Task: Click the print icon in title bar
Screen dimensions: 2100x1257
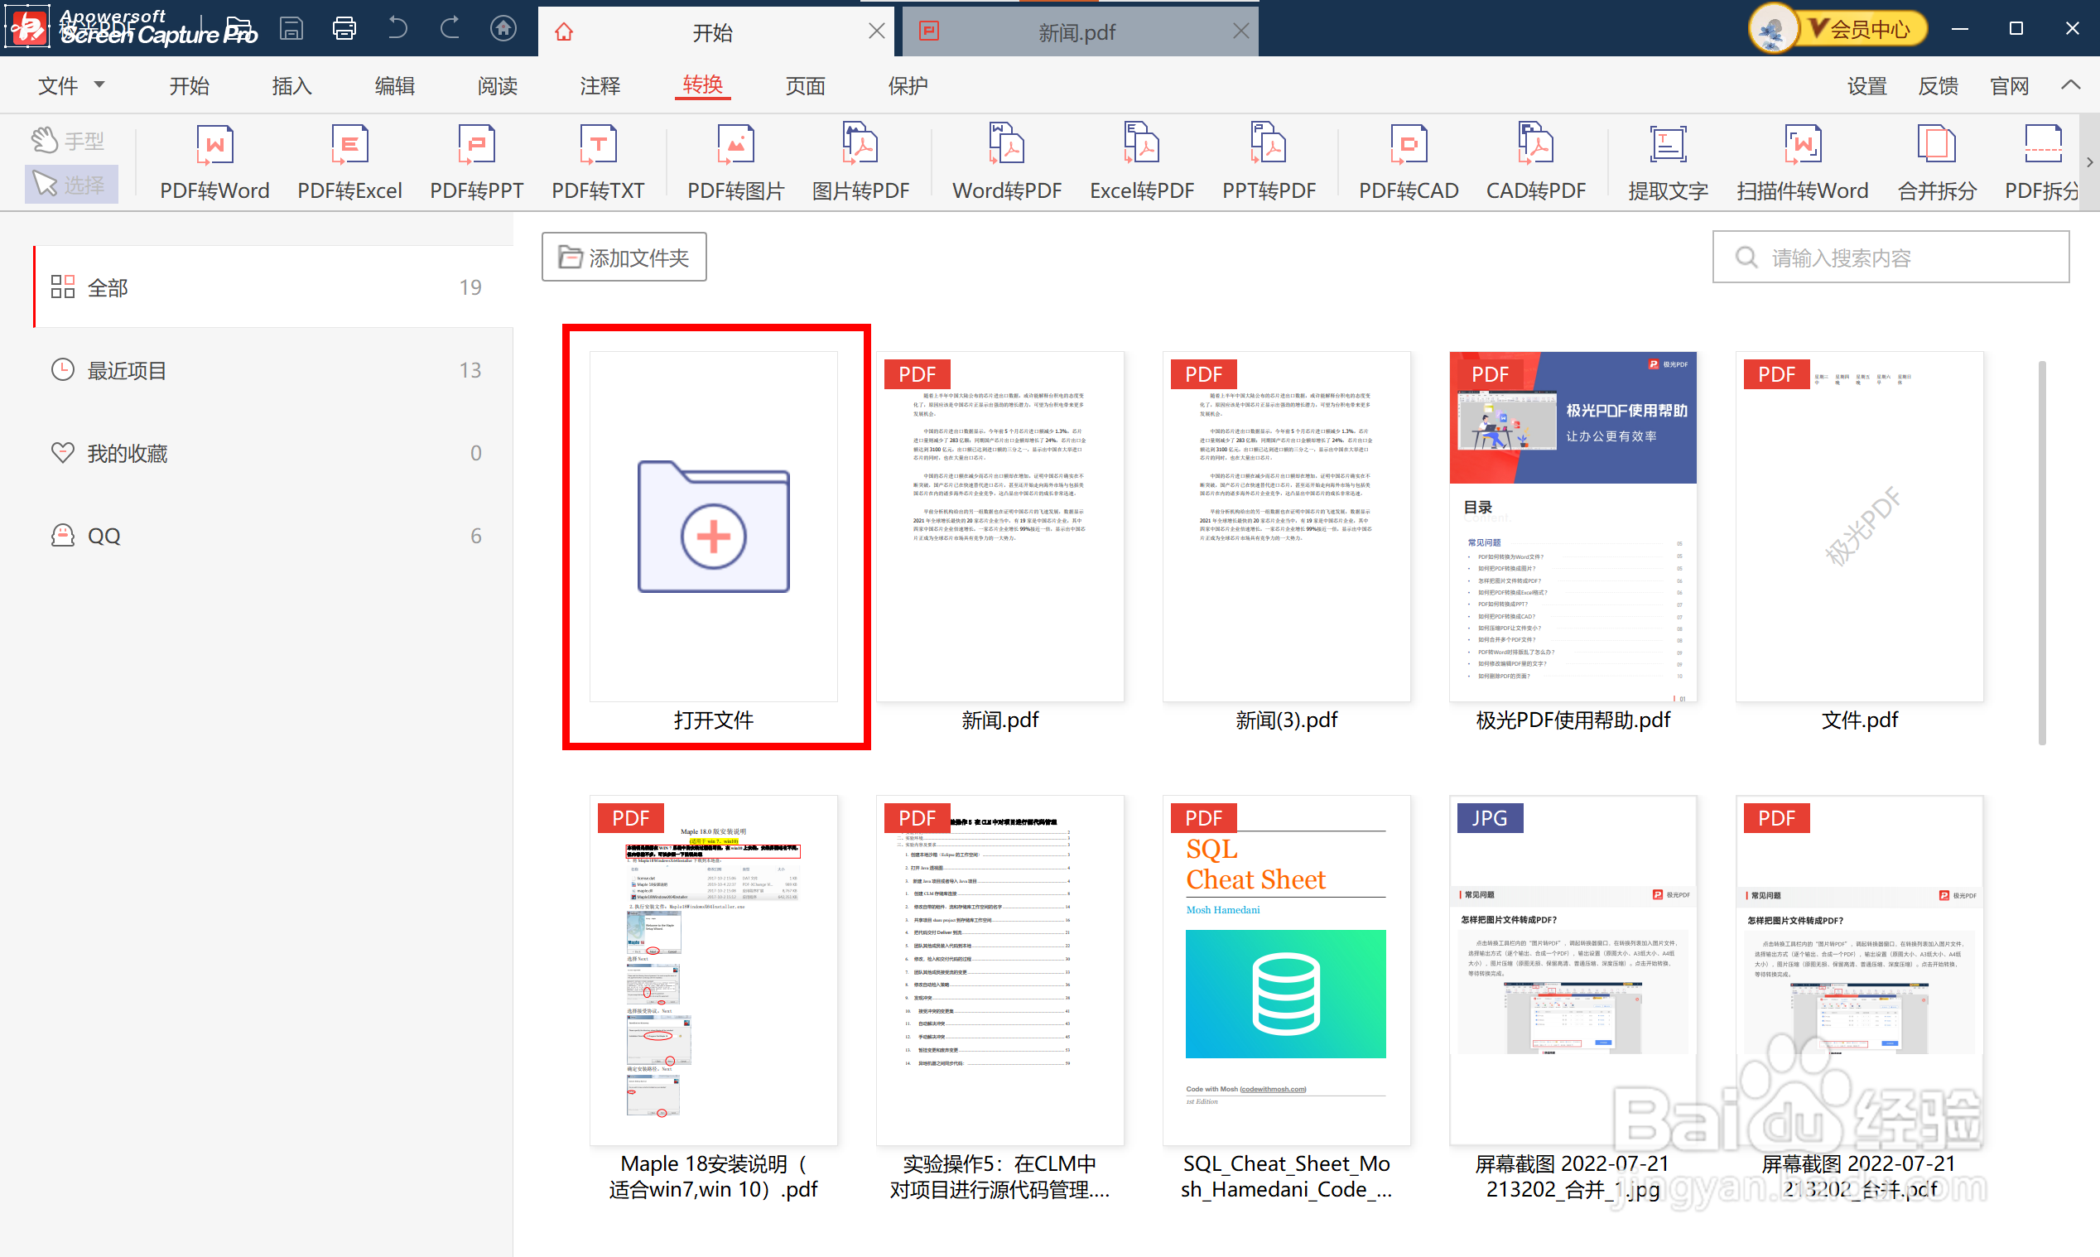Action: coord(344,29)
